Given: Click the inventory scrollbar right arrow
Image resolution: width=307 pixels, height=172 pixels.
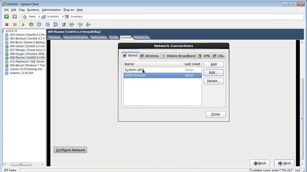Looking at the screenshot, I should pos(43,164).
